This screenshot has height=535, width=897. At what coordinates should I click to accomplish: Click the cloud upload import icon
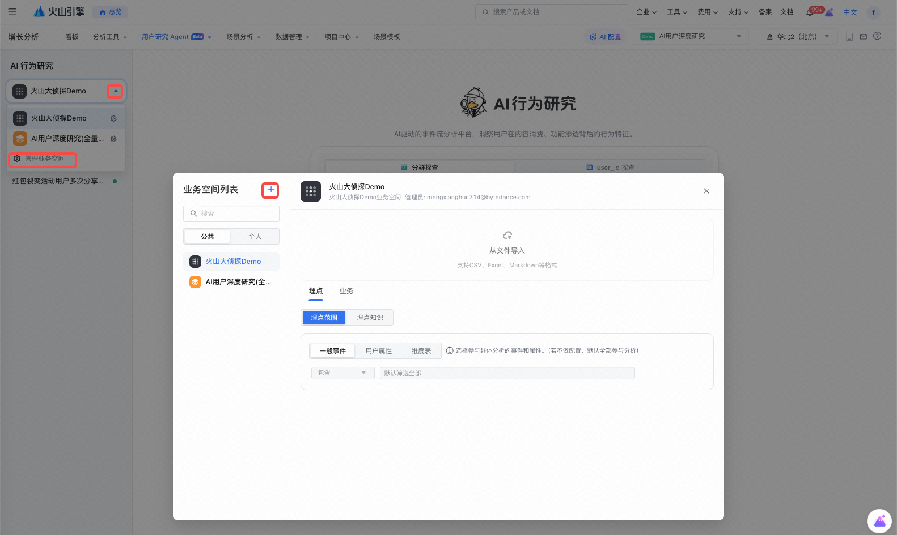tap(507, 235)
